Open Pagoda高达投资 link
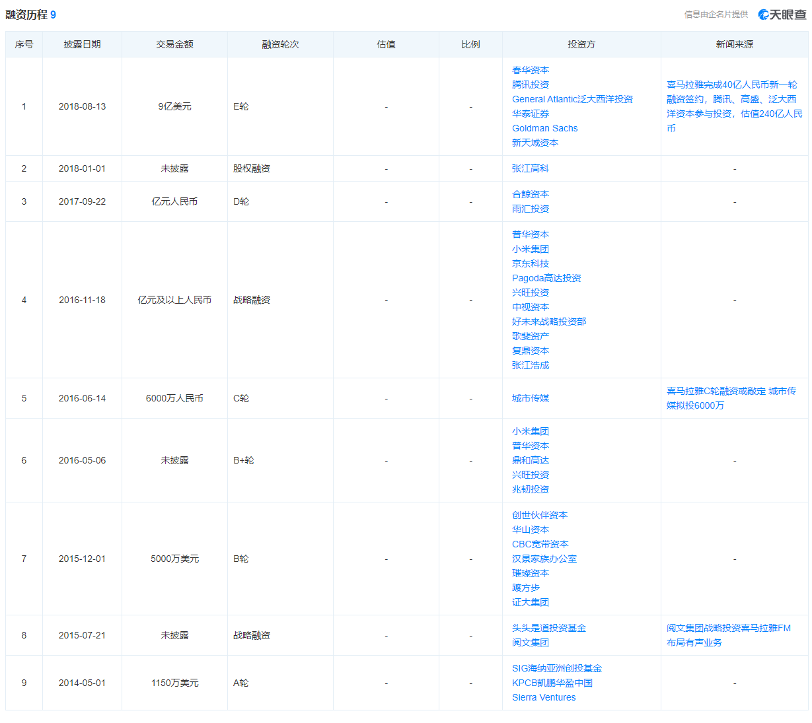 click(x=546, y=278)
